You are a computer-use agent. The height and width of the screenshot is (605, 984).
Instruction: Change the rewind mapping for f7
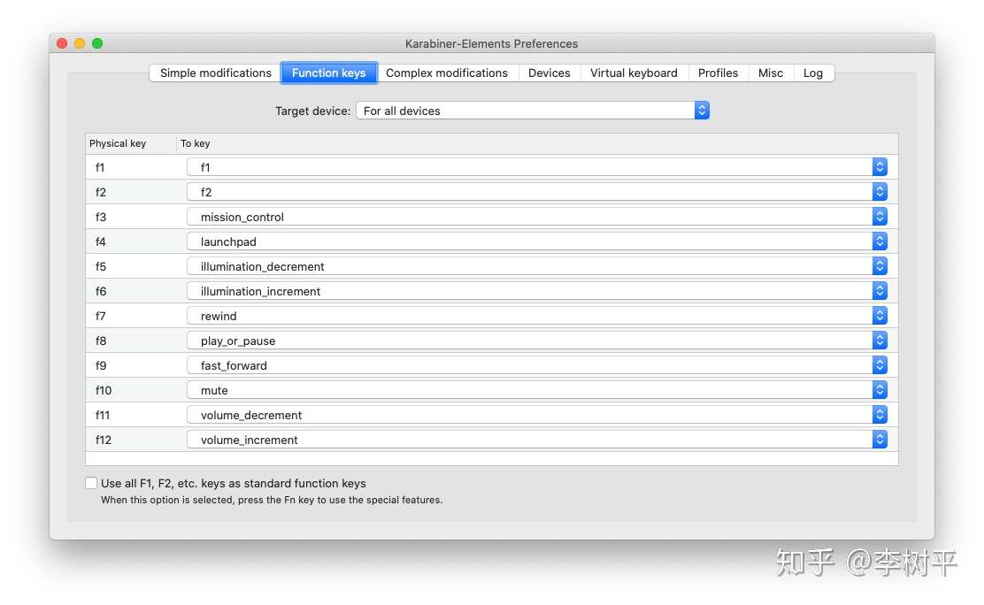879,315
